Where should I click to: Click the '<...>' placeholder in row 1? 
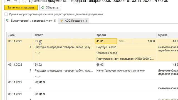tap(38, 53)
